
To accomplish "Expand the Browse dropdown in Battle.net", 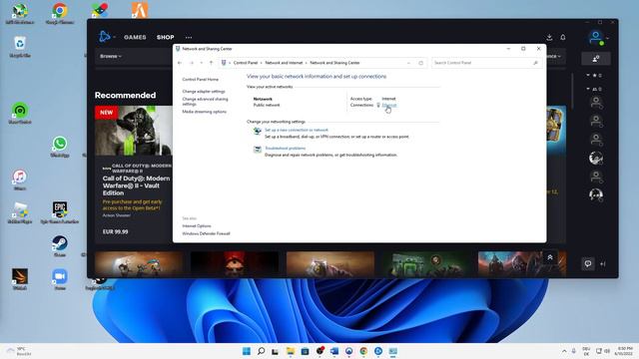I will point(111,56).
